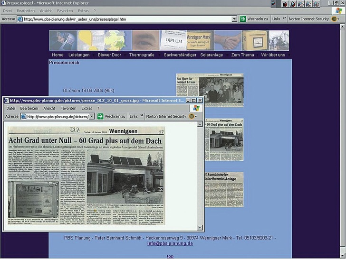Open Norton globe icon in popup toolbar
The height and width of the screenshot is (259, 346).
click(192, 116)
